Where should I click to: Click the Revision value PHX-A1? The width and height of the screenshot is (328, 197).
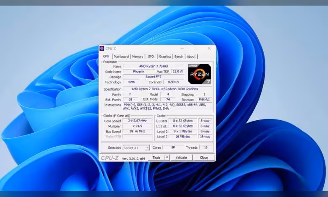204,99
